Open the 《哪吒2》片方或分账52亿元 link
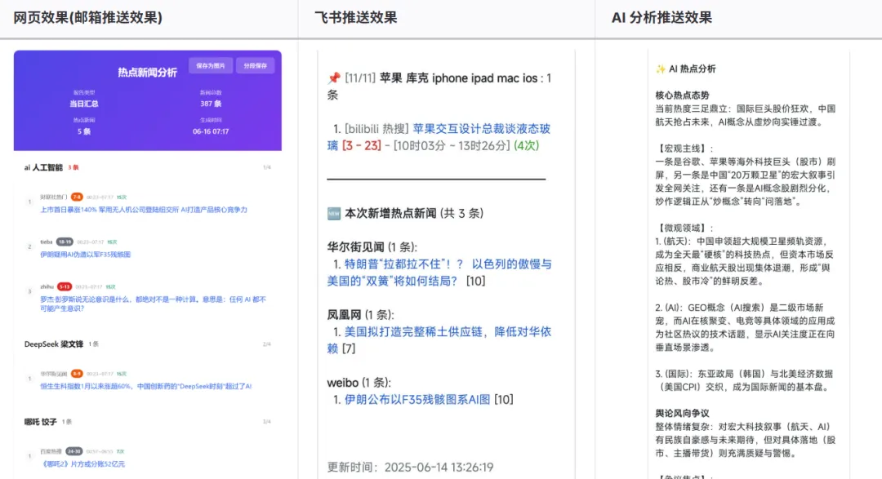 [x=82, y=463]
